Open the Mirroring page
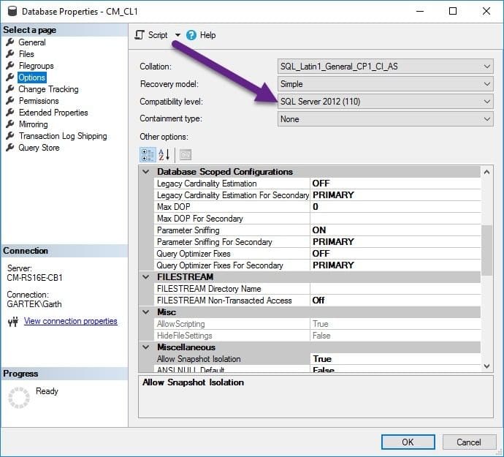 pyautogui.click(x=33, y=124)
